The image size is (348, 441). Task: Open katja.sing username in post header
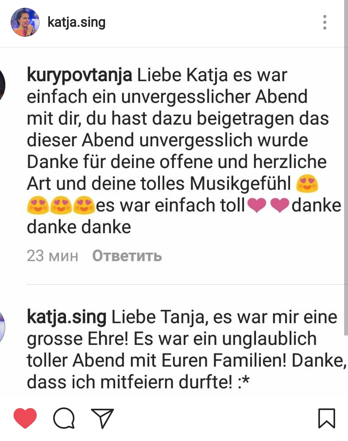click(76, 23)
